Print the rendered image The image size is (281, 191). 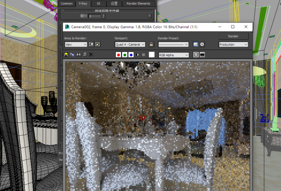point(85,54)
